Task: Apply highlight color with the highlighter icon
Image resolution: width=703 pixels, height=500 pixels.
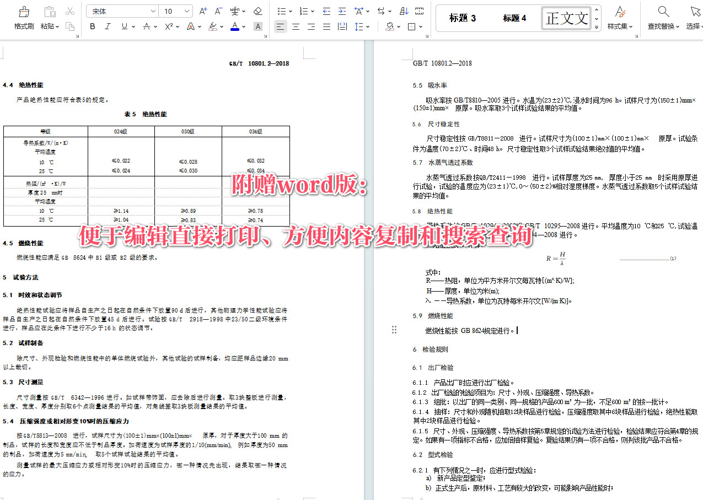Action: pyautogui.click(x=213, y=26)
